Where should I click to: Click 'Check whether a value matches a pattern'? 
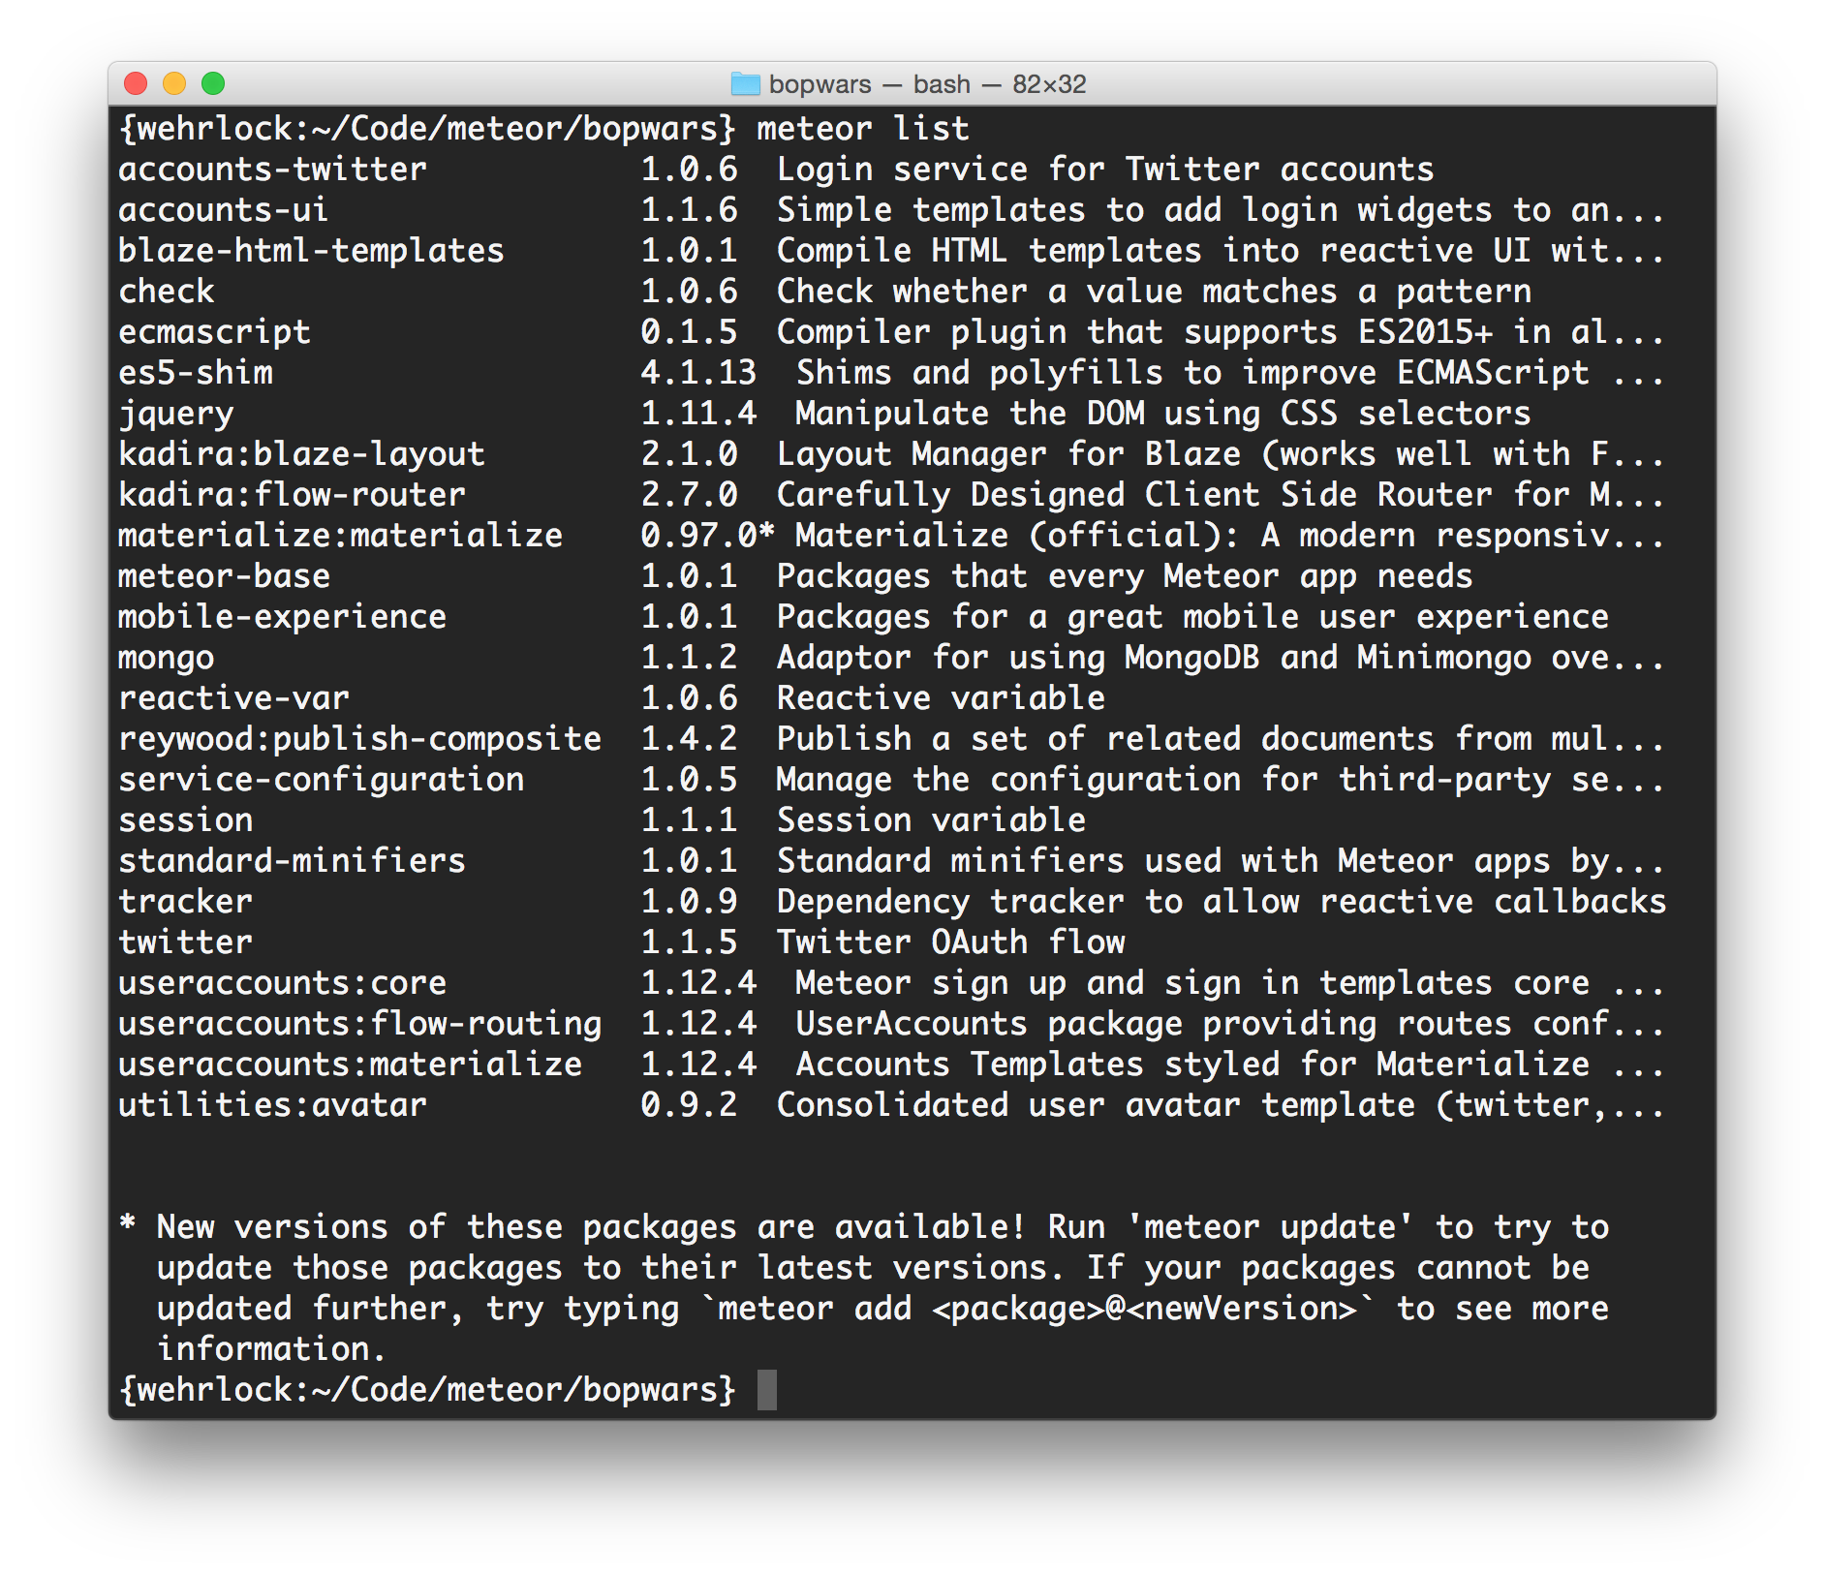point(1154,292)
